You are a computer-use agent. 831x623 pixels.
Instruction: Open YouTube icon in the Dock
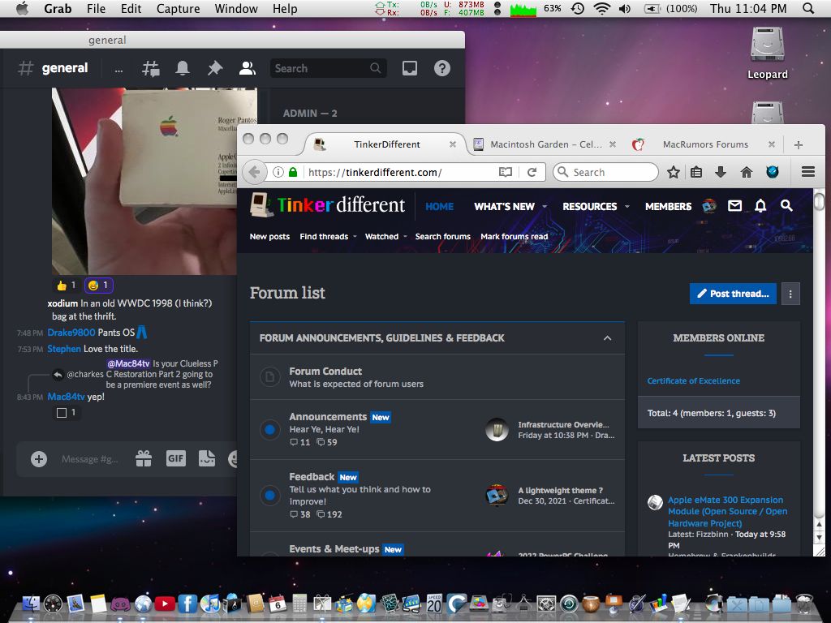[x=165, y=604]
